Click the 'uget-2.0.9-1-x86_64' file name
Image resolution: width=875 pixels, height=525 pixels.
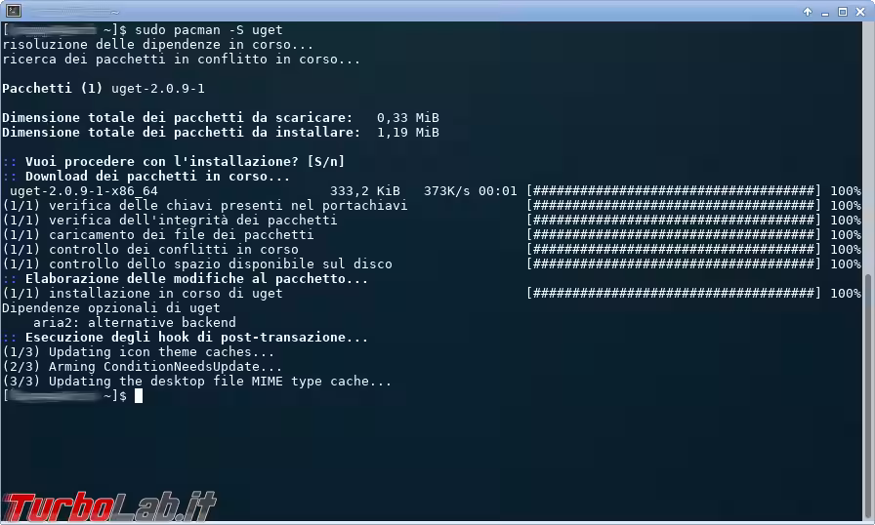click(84, 191)
